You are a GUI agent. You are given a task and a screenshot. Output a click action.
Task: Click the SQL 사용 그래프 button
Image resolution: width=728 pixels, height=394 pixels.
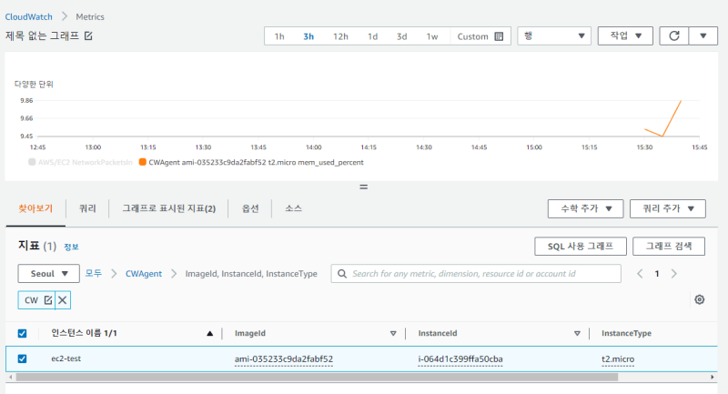pos(580,246)
